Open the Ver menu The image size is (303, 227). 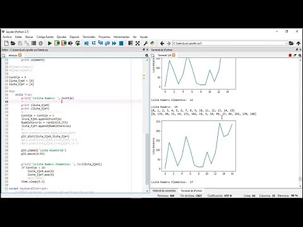(134, 37)
